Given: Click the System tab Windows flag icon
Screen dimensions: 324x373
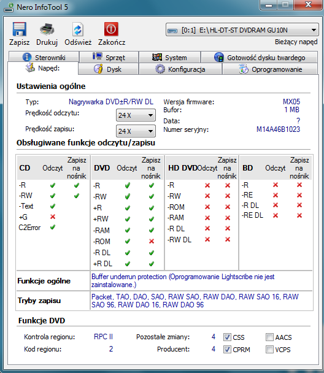Looking at the screenshot, I should [x=157, y=57].
